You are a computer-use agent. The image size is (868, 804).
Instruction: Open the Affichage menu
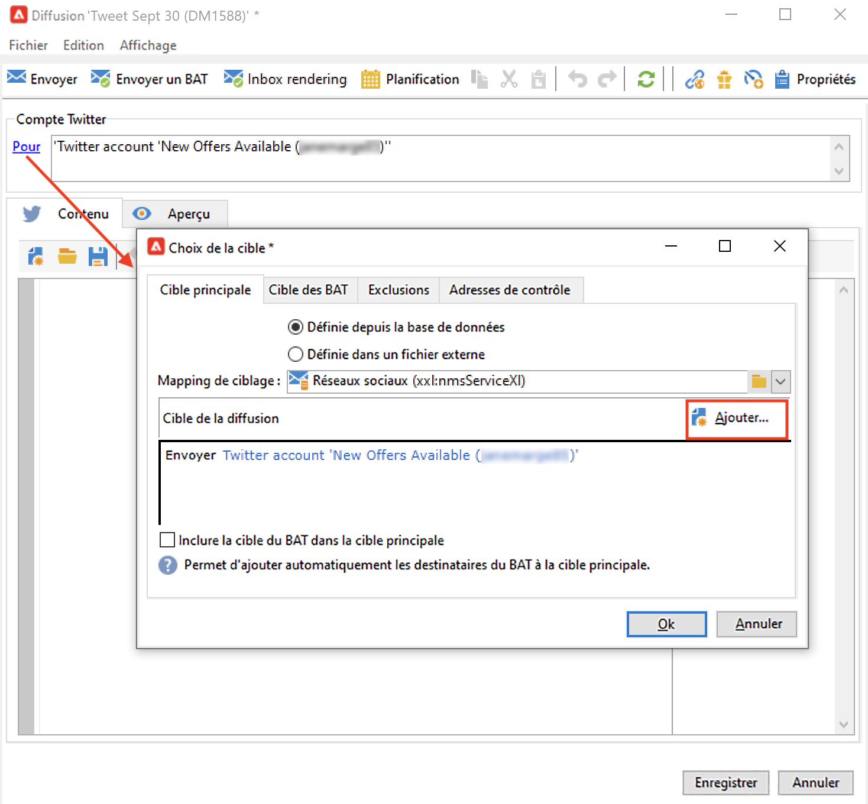(148, 45)
